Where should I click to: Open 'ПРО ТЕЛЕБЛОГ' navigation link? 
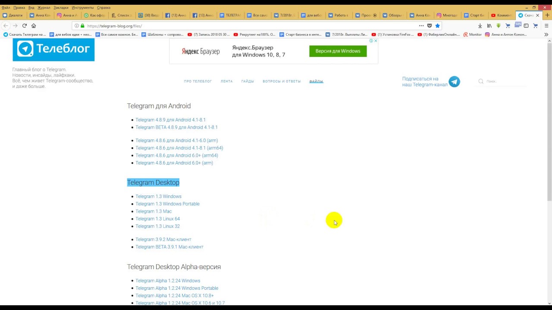click(x=198, y=81)
